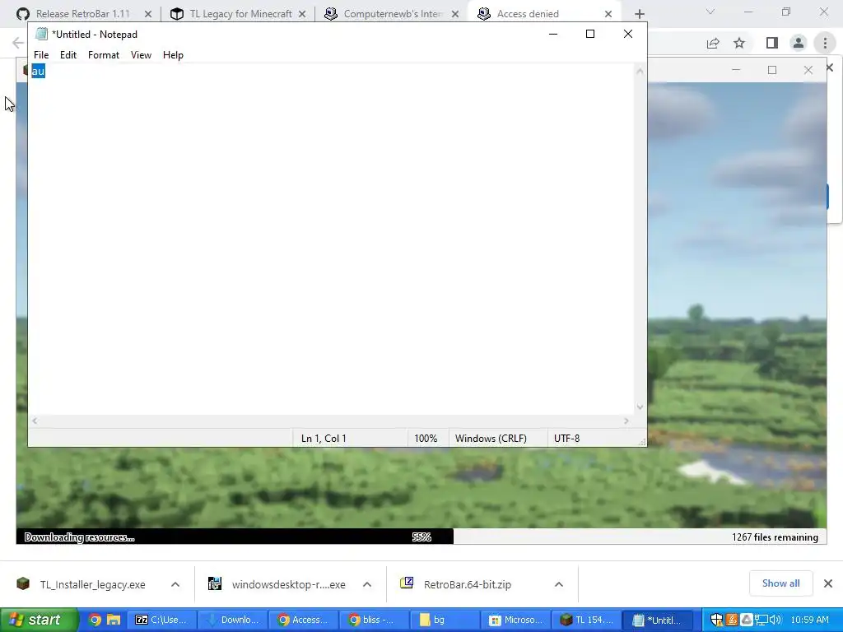Toggle the Chrome side panel icon

pos(772,43)
